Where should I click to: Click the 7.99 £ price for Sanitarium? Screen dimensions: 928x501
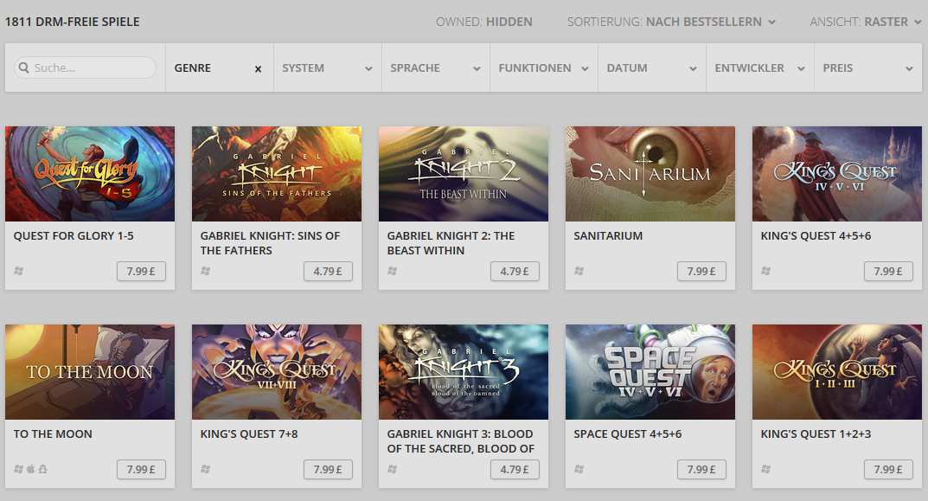click(x=701, y=271)
